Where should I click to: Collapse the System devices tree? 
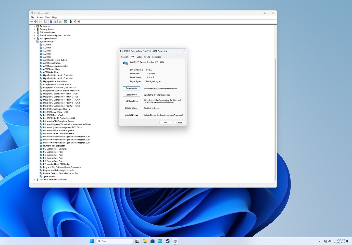(x=34, y=41)
